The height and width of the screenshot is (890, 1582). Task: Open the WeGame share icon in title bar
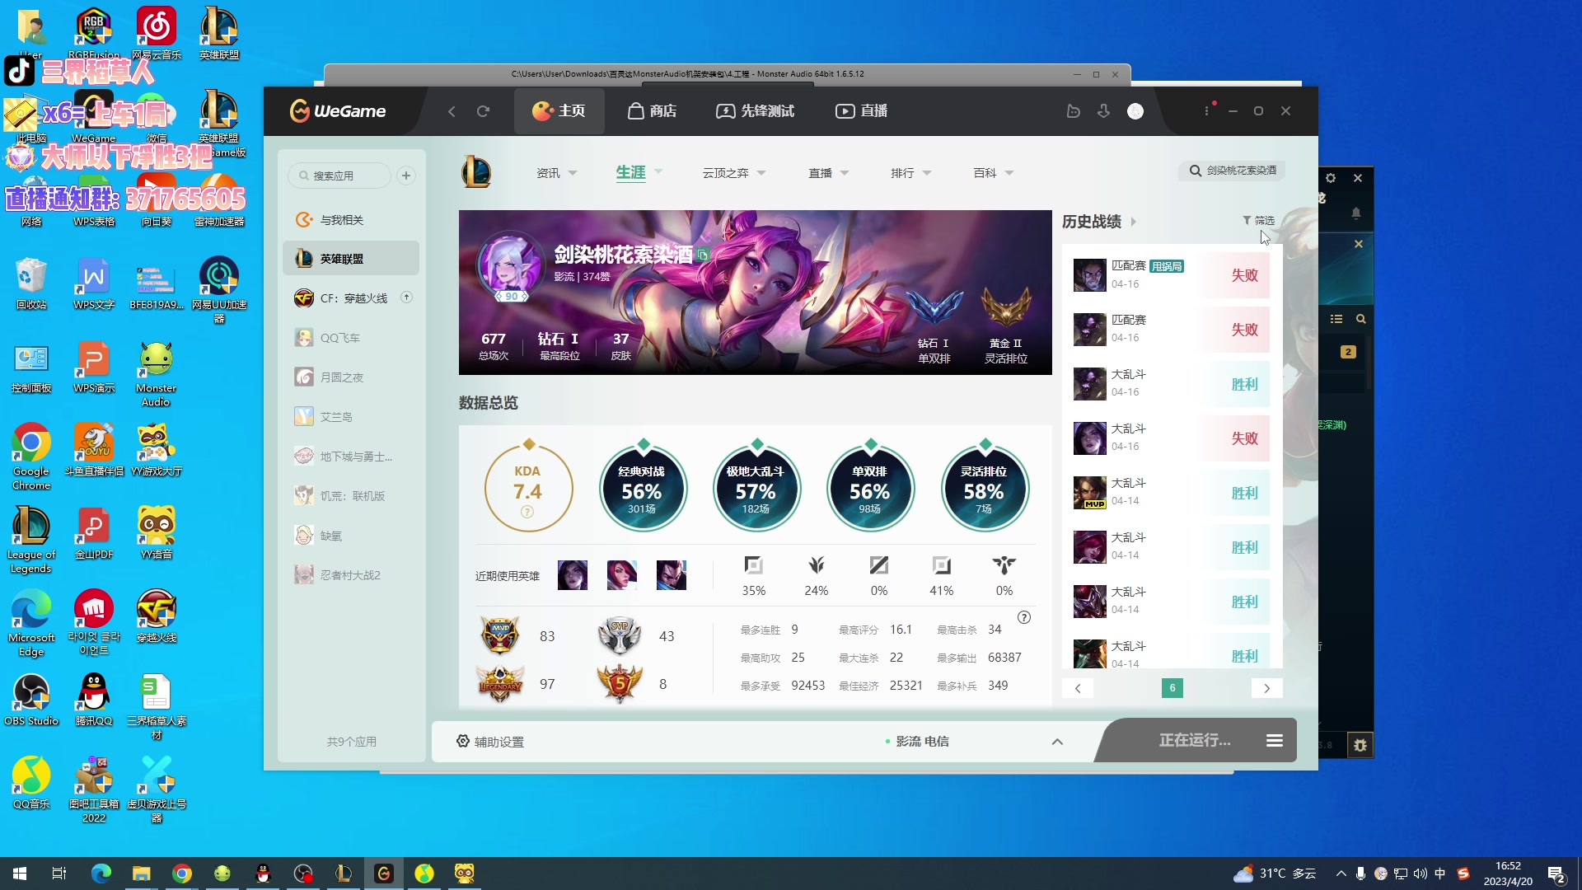[1073, 111]
